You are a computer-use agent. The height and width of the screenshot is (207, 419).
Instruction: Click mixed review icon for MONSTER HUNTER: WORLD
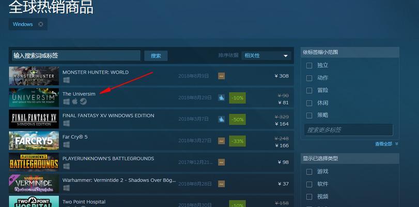coord(221,76)
